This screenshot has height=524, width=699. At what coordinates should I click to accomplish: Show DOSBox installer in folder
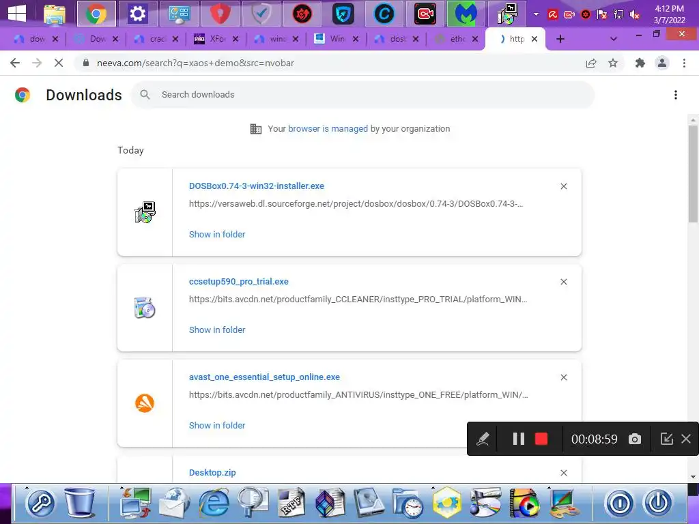coord(217,235)
